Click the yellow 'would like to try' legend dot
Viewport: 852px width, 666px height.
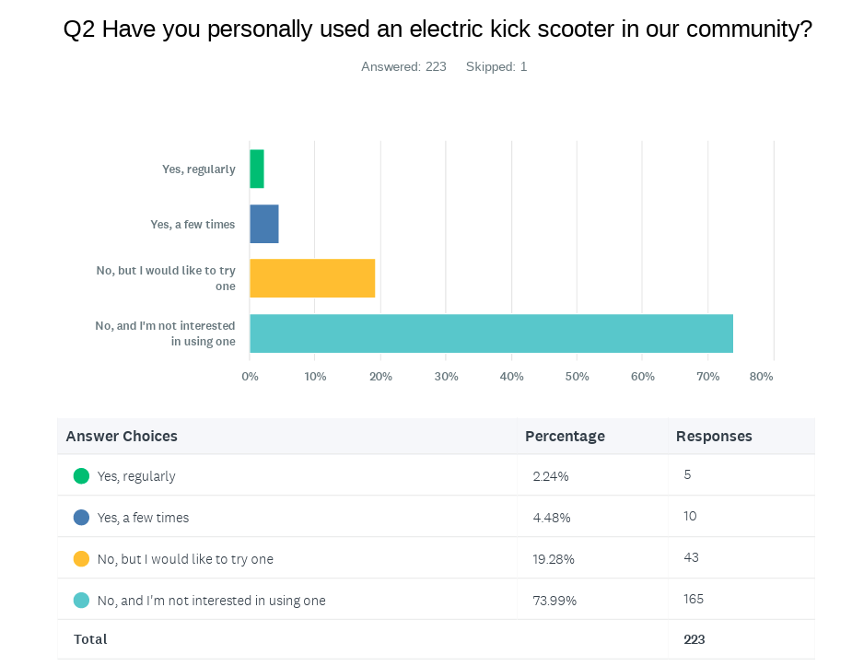(81, 559)
